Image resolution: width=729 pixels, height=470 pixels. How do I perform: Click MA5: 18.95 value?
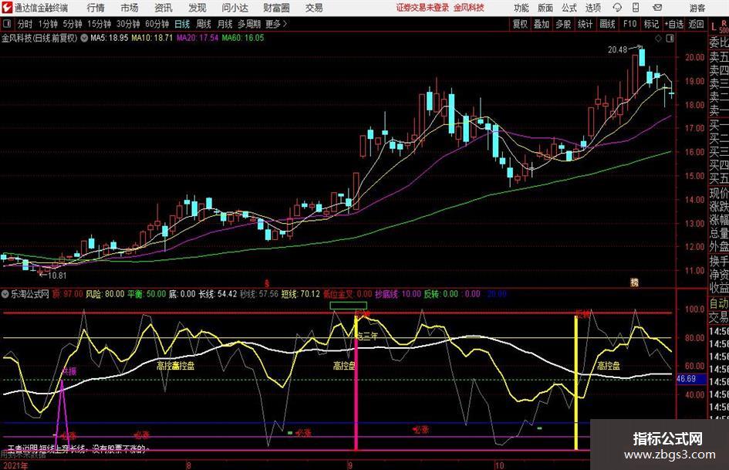point(110,38)
